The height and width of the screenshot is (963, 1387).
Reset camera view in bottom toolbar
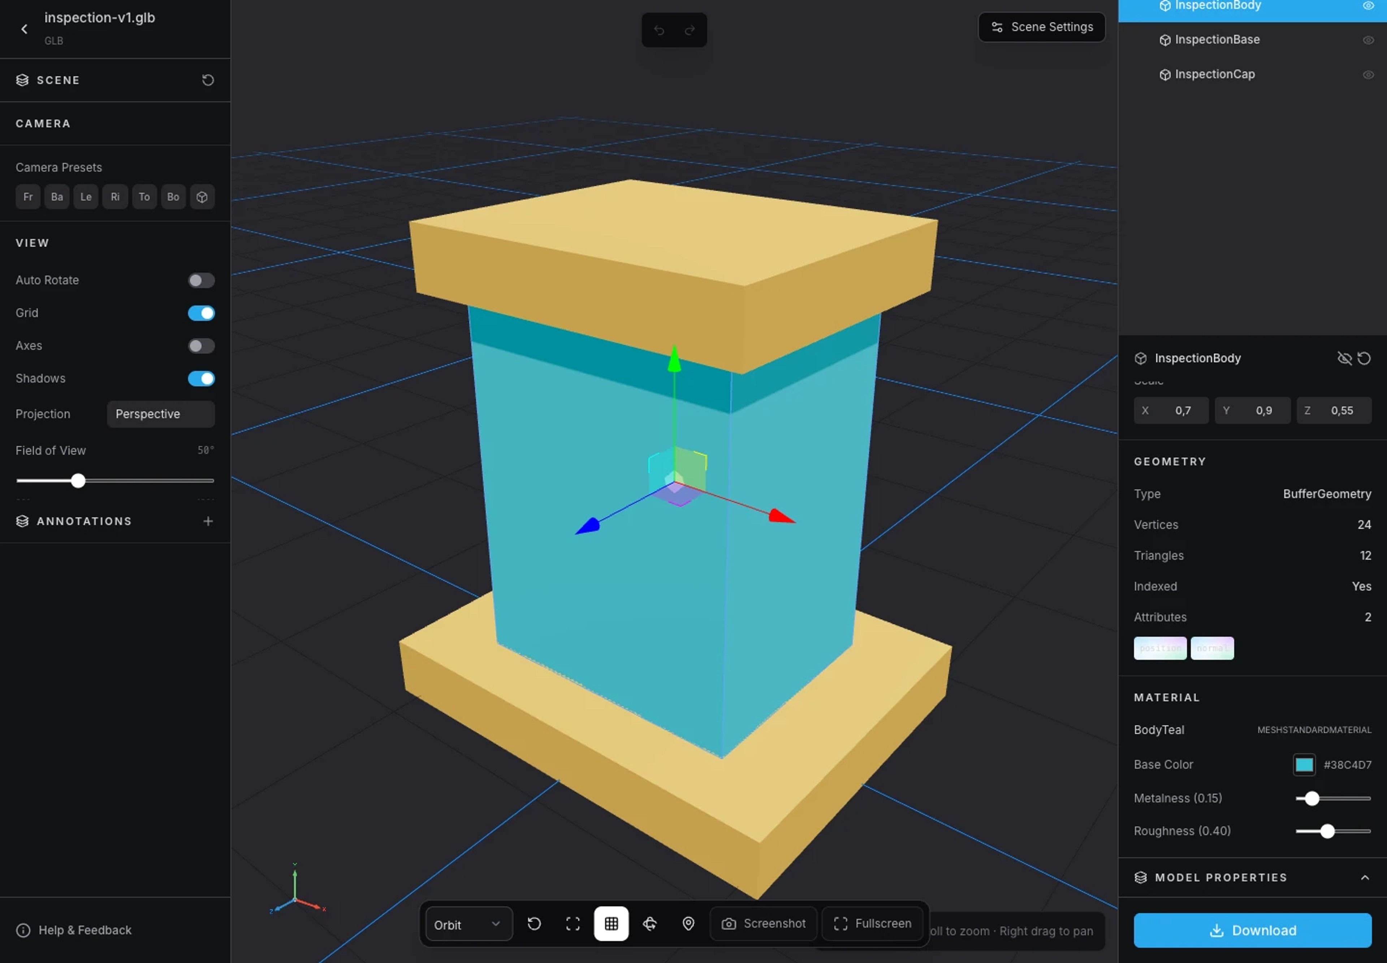[x=534, y=923]
